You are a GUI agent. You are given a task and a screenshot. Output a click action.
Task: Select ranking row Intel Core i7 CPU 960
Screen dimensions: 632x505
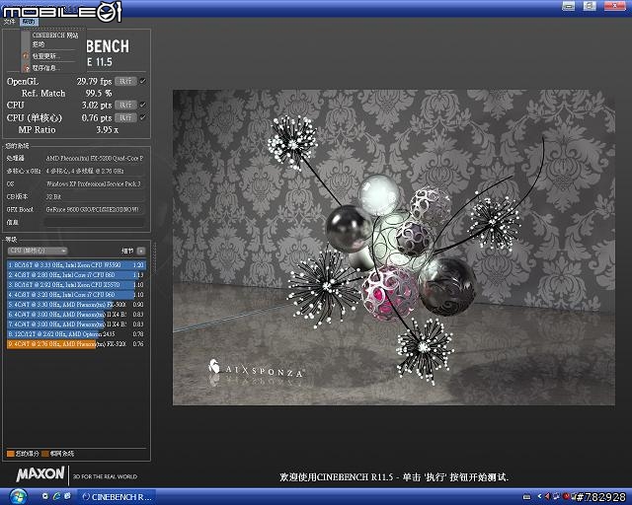76,295
